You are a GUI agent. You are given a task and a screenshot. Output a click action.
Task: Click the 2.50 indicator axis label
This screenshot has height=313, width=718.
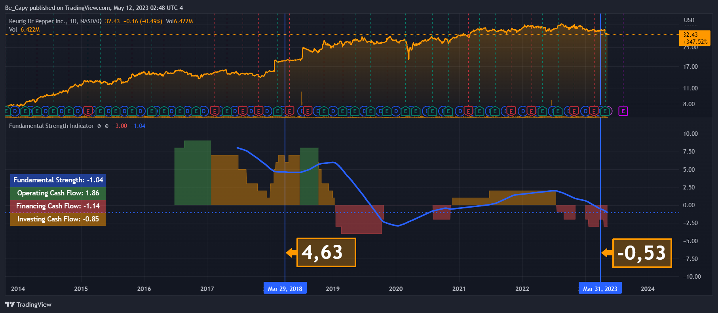tap(689, 187)
